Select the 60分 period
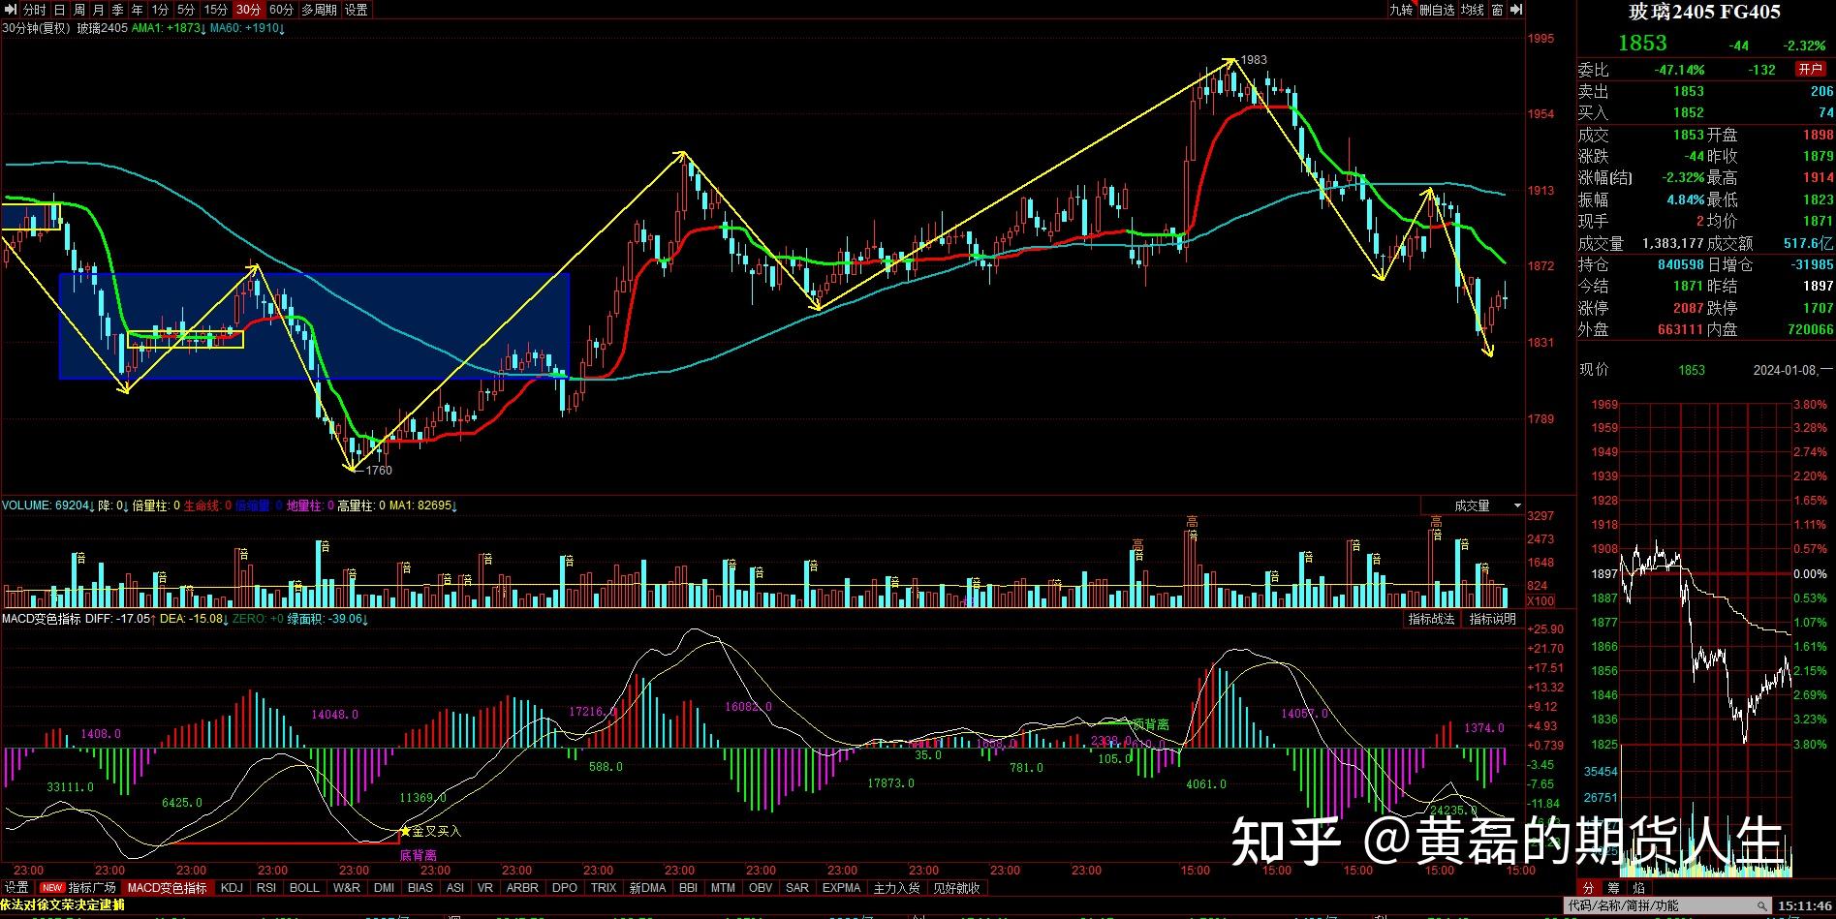This screenshot has width=1836, height=919. [281, 10]
